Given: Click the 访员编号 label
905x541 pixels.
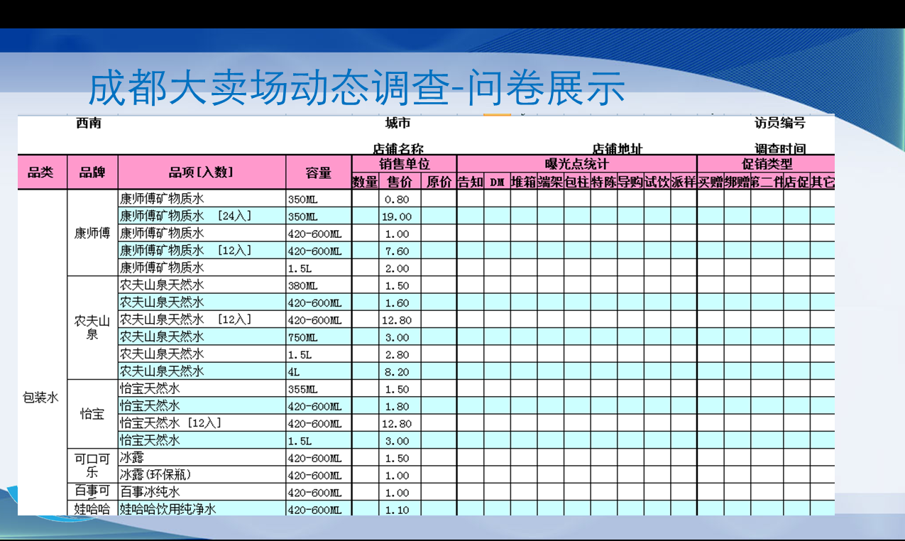Looking at the screenshot, I should [x=780, y=123].
